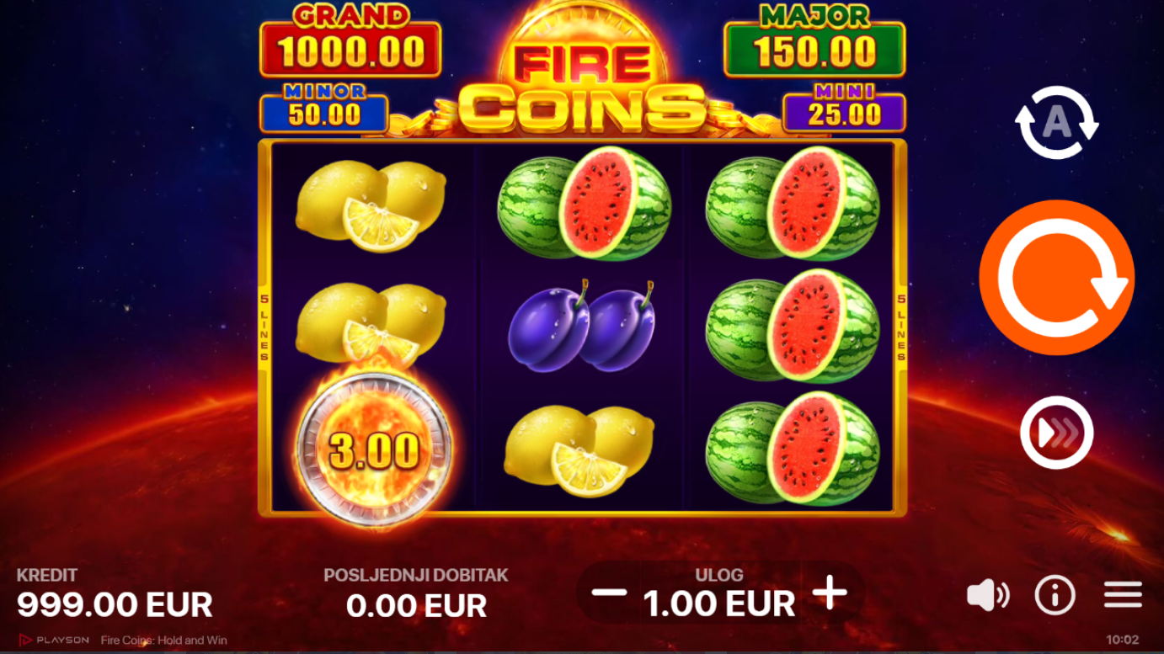This screenshot has width=1164, height=654.
Task: Increase the bet with plus button
Action: pos(830,593)
